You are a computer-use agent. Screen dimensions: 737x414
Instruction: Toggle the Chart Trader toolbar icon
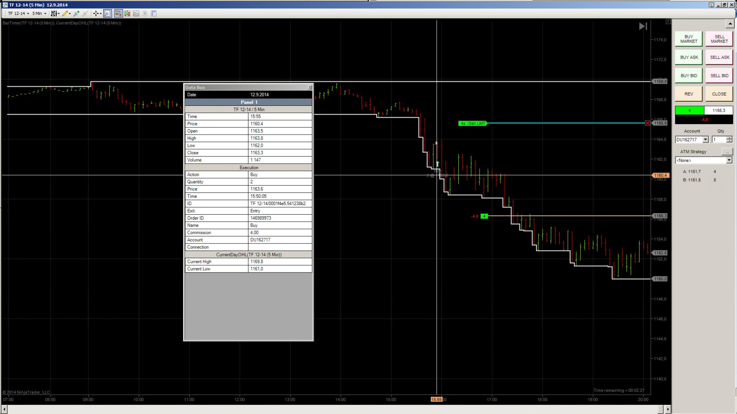click(x=118, y=13)
